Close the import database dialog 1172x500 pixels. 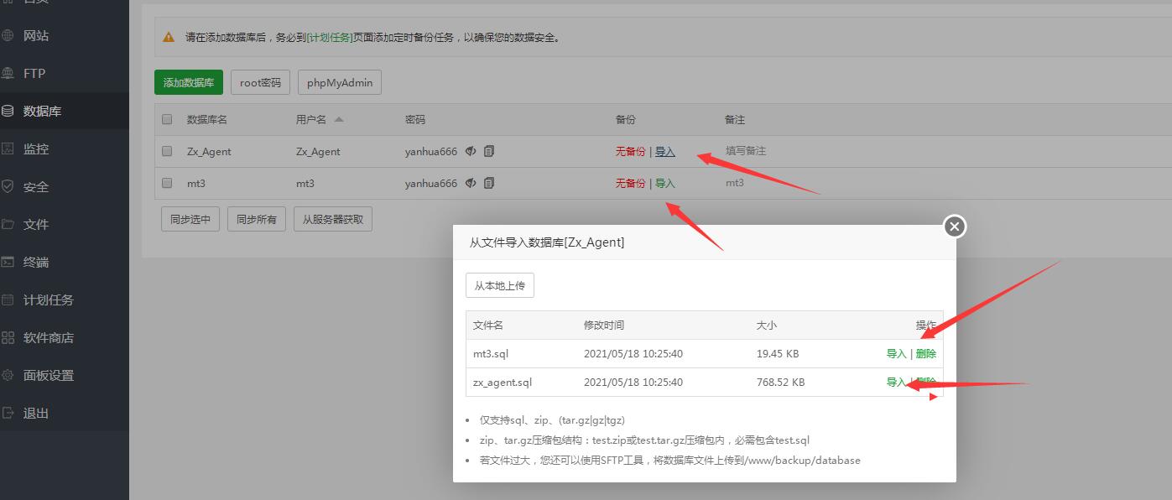click(955, 226)
